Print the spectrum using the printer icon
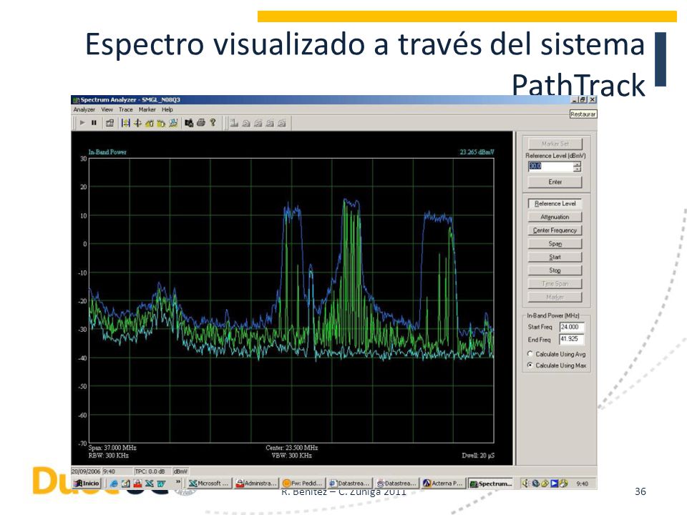Viewport: 687px width, 515px height. [200, 123]
